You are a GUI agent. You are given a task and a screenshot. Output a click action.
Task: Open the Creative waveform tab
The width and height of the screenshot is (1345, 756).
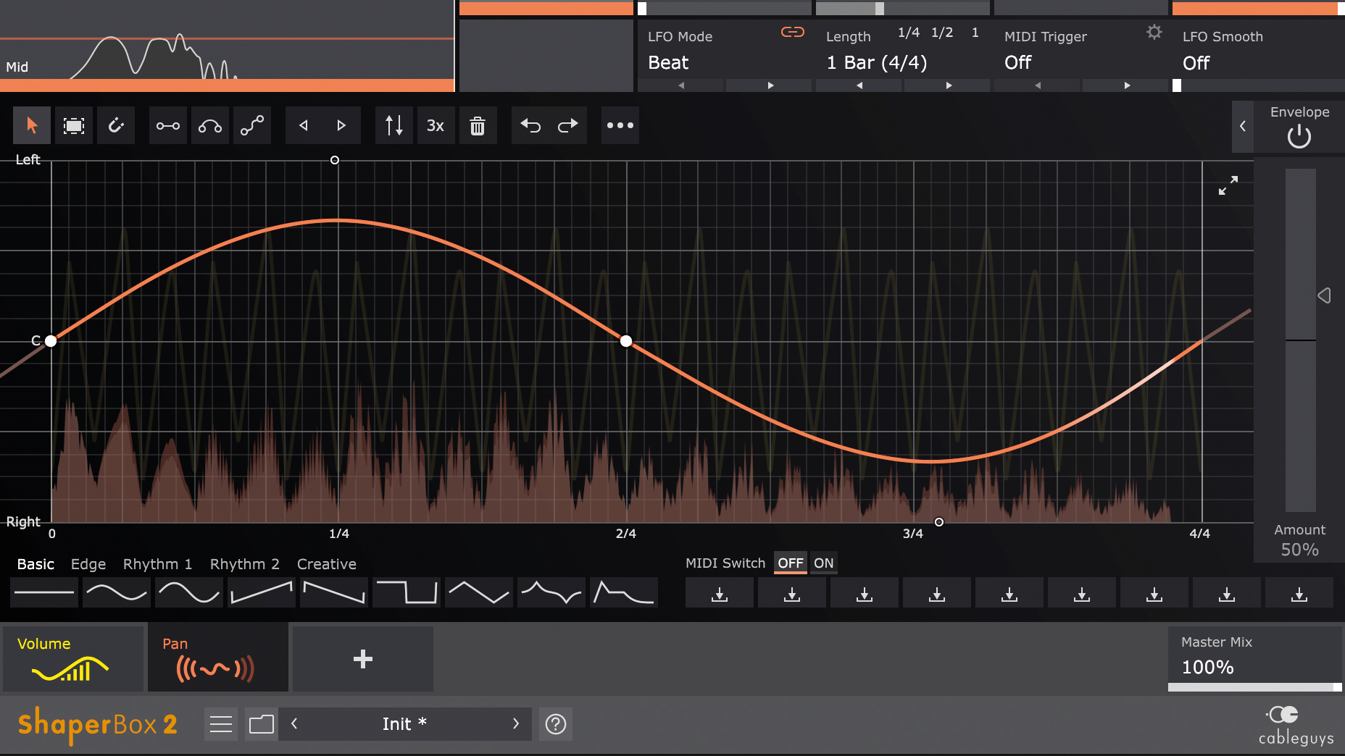327,564
